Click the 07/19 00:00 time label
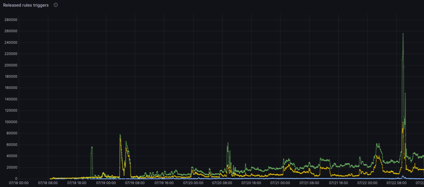Image resolution: width=424 pixels, height=187 pixels. [x=106, y=183]
